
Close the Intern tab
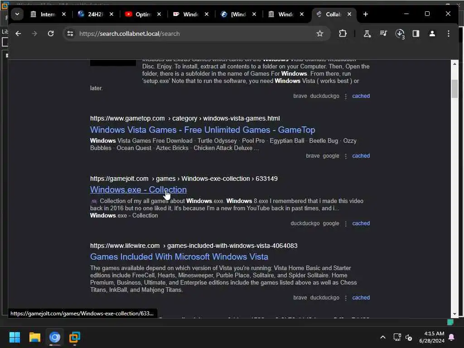(x=63, y=14)
